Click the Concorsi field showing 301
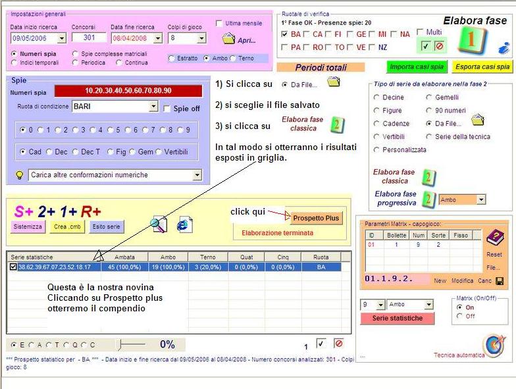 coord(90,38)
